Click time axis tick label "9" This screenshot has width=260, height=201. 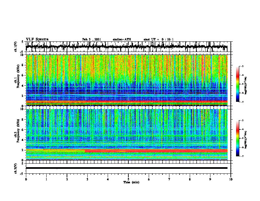[210, 179]
